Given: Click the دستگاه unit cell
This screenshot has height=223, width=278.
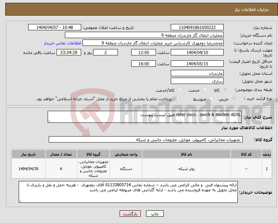Looking at the screenshot, I should [126, 169].
